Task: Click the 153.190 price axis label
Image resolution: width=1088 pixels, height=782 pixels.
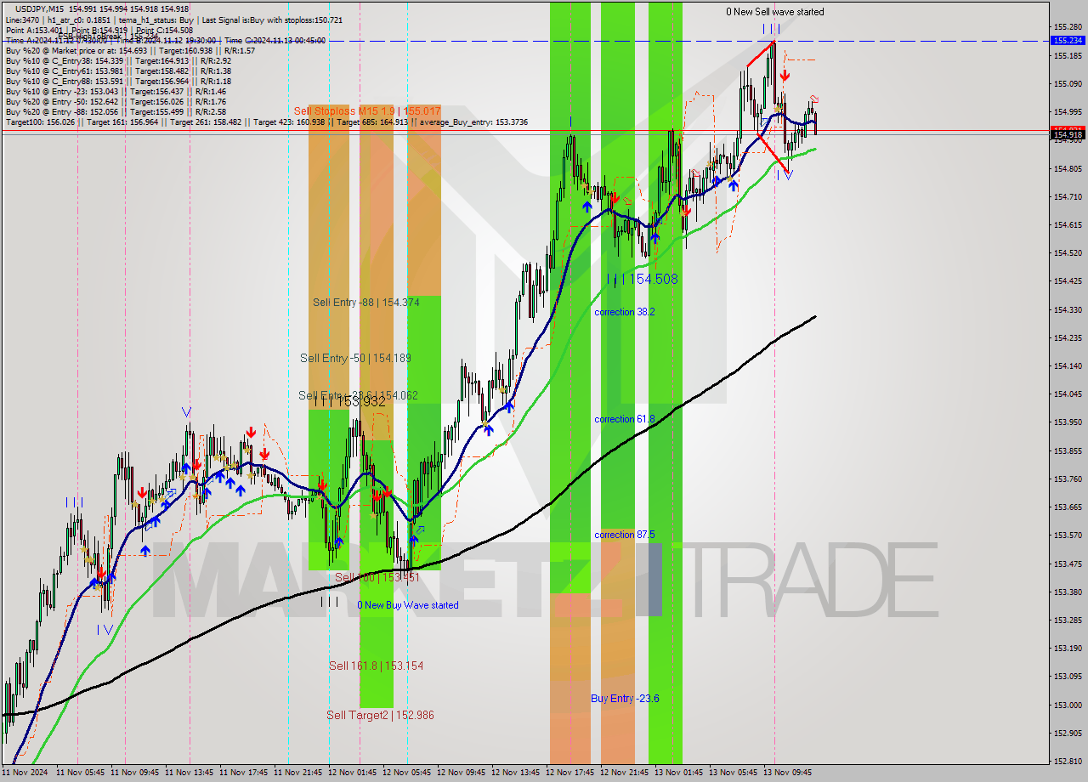Action: (x=1068, y=648)
